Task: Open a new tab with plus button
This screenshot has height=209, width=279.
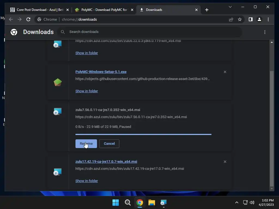Action: pyautogui.click(x=207, y=10)
